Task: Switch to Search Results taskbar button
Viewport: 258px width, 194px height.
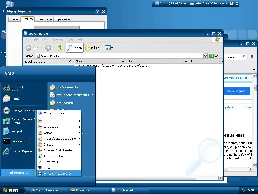Action: click(x=129, y=190)
